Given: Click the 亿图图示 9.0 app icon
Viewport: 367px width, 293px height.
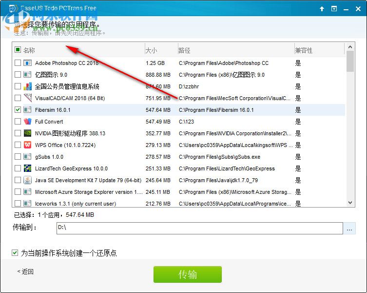Looking at the screenshot, I should point(27,75).
